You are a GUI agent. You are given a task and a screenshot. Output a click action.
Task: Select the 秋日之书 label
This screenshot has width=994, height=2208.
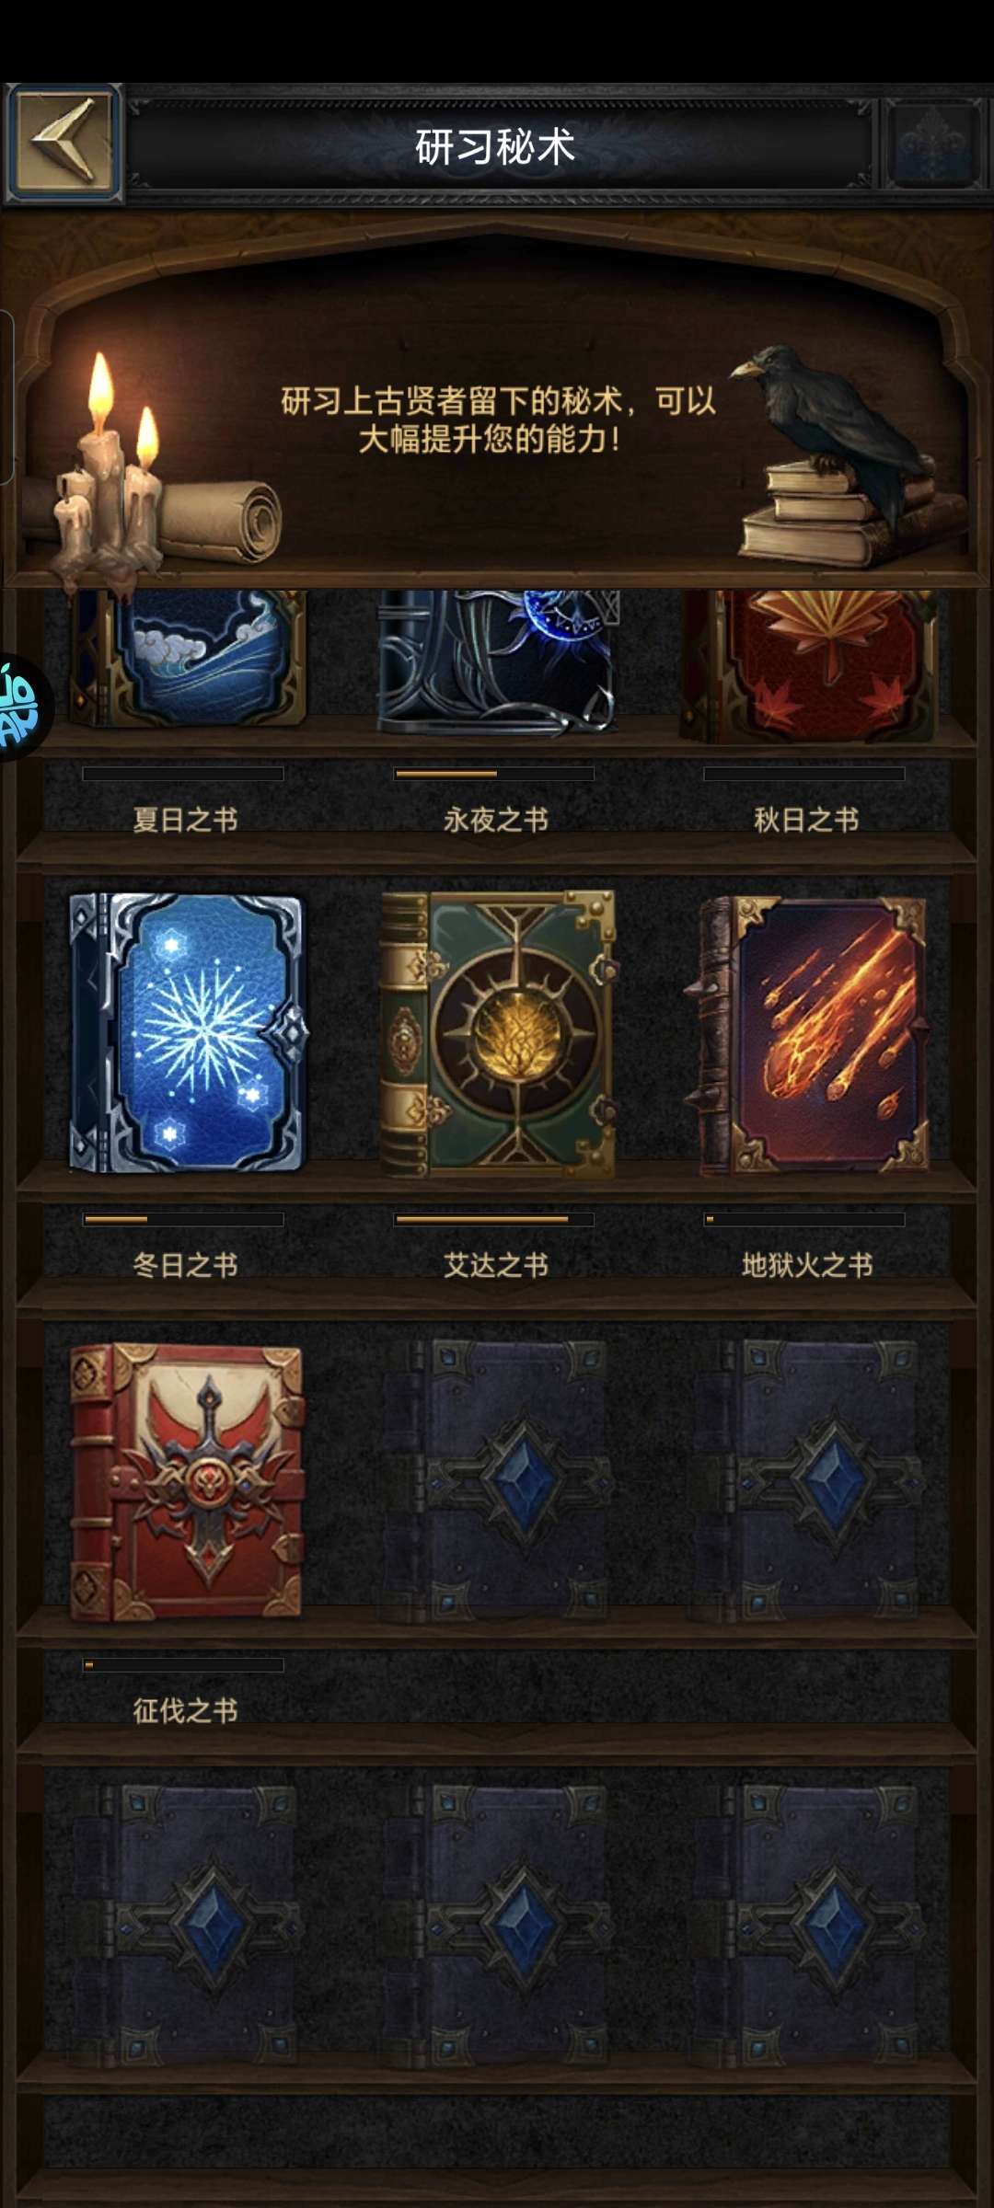(806, 819)
